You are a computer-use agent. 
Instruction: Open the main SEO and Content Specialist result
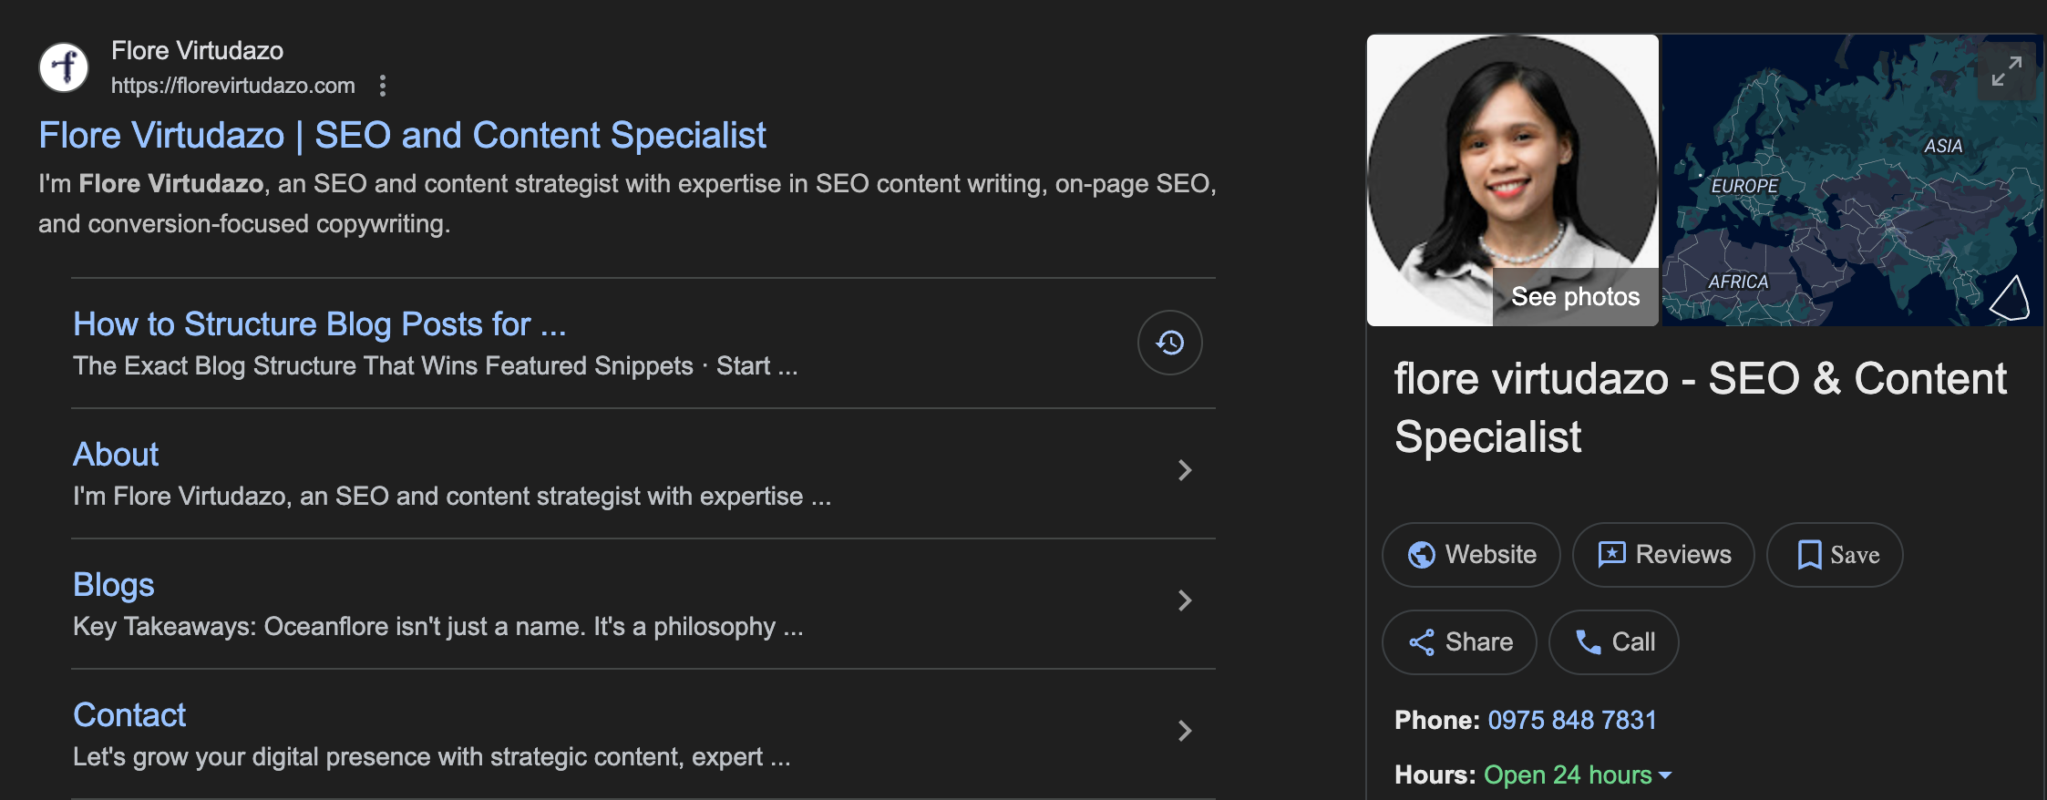pyautogui.click(x=402, y=136)
